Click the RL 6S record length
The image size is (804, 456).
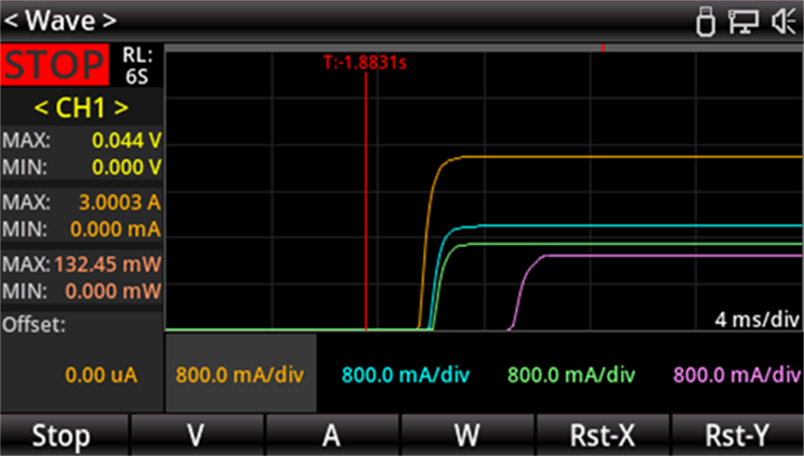tap(137, 65)
